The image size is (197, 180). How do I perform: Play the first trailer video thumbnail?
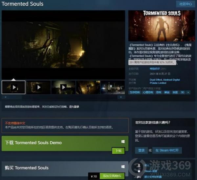coord(13,88)
